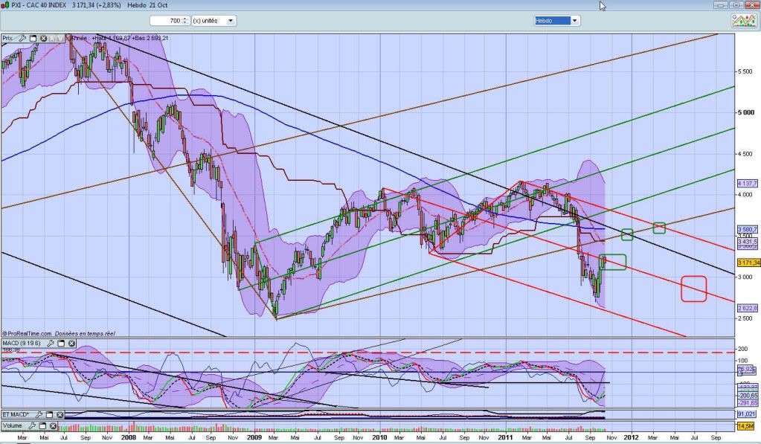Viewport: 761px width, 444px height.
Task: Increase the units count with up arrow
Action: click(x=184, y=19)
